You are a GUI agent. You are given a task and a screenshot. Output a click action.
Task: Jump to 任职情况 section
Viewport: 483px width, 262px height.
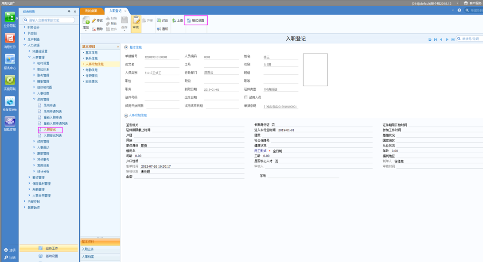tap(91, 76)
